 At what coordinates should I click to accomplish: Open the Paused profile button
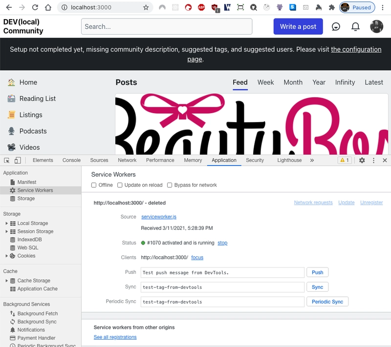pos(357,7)
